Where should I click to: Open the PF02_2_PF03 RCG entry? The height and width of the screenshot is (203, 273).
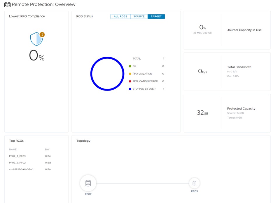(17, 156)
